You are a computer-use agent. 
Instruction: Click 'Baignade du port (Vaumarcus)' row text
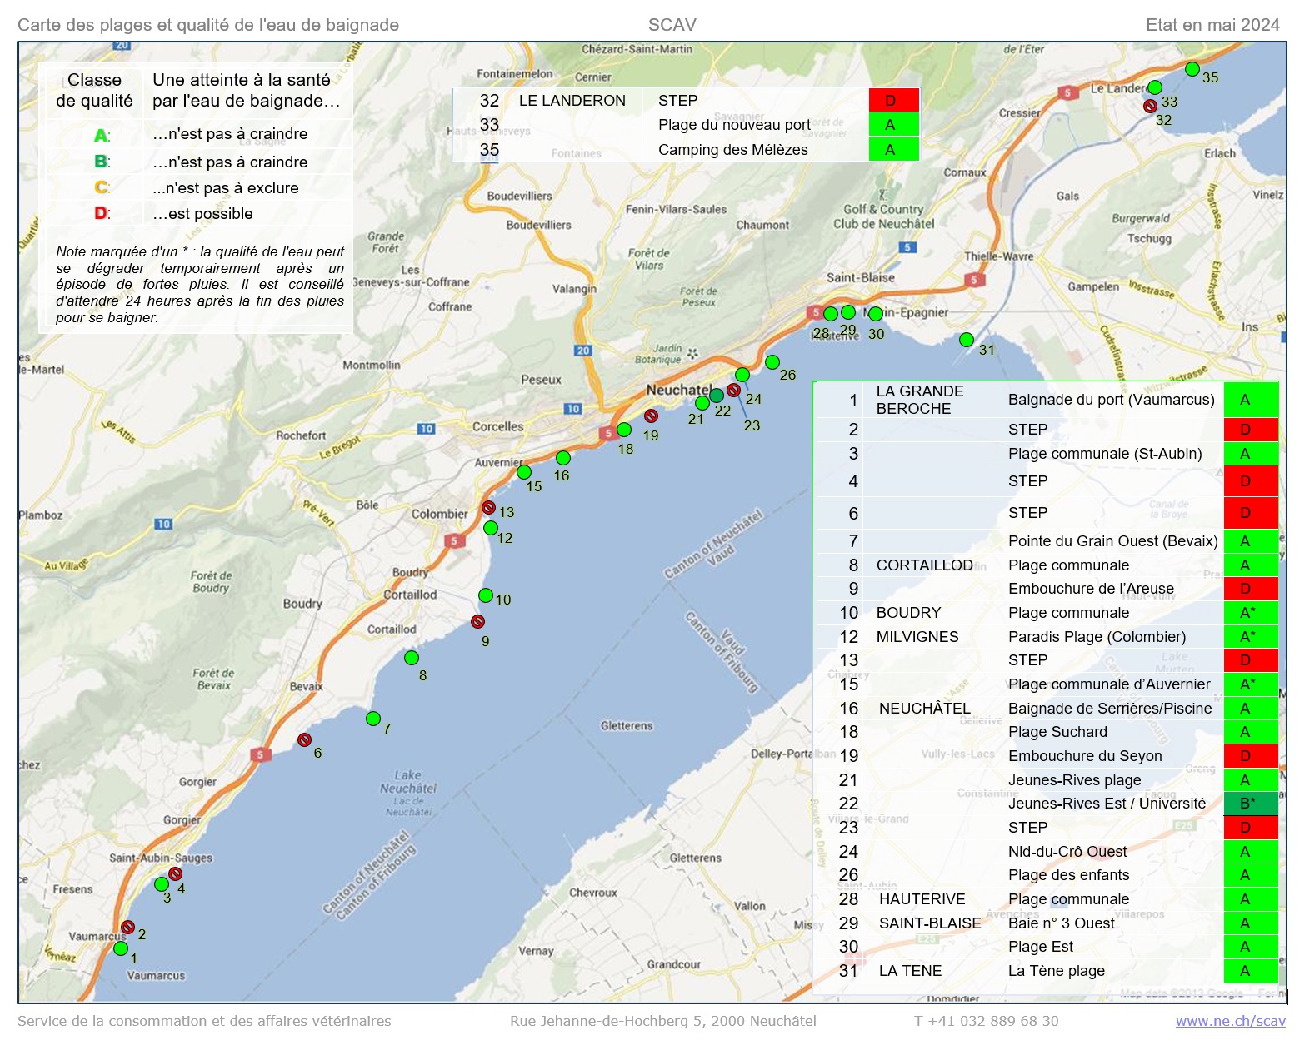tap(1112, 400)
